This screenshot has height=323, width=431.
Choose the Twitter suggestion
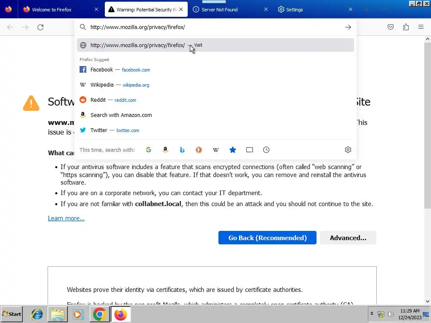215,130
